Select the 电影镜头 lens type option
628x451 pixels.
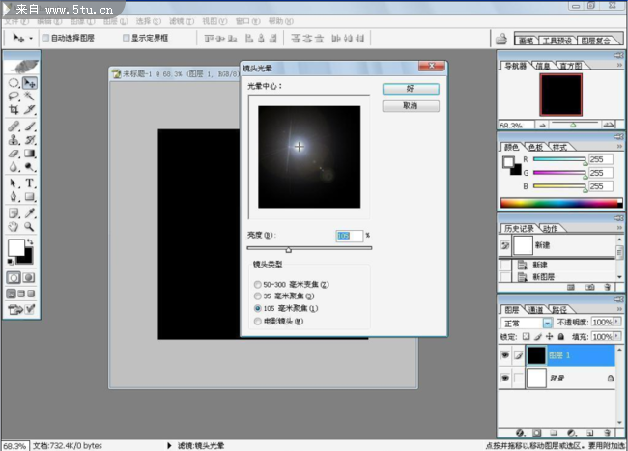[256, 321]
